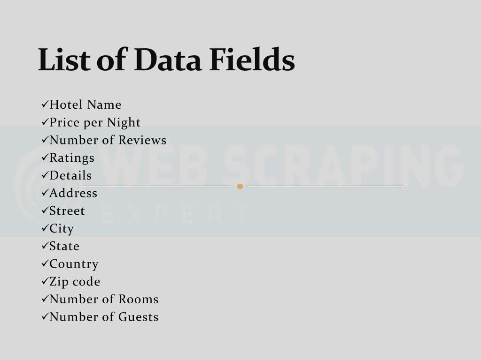
Task: Click the checkmark beside Hotel Name
Action: 45,105
